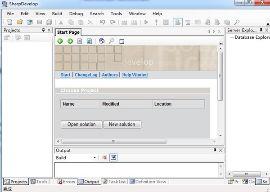Switch to the Task List tab
This screenshot has height=192, width=270.
pyautogui.click(x=114, y=182)
